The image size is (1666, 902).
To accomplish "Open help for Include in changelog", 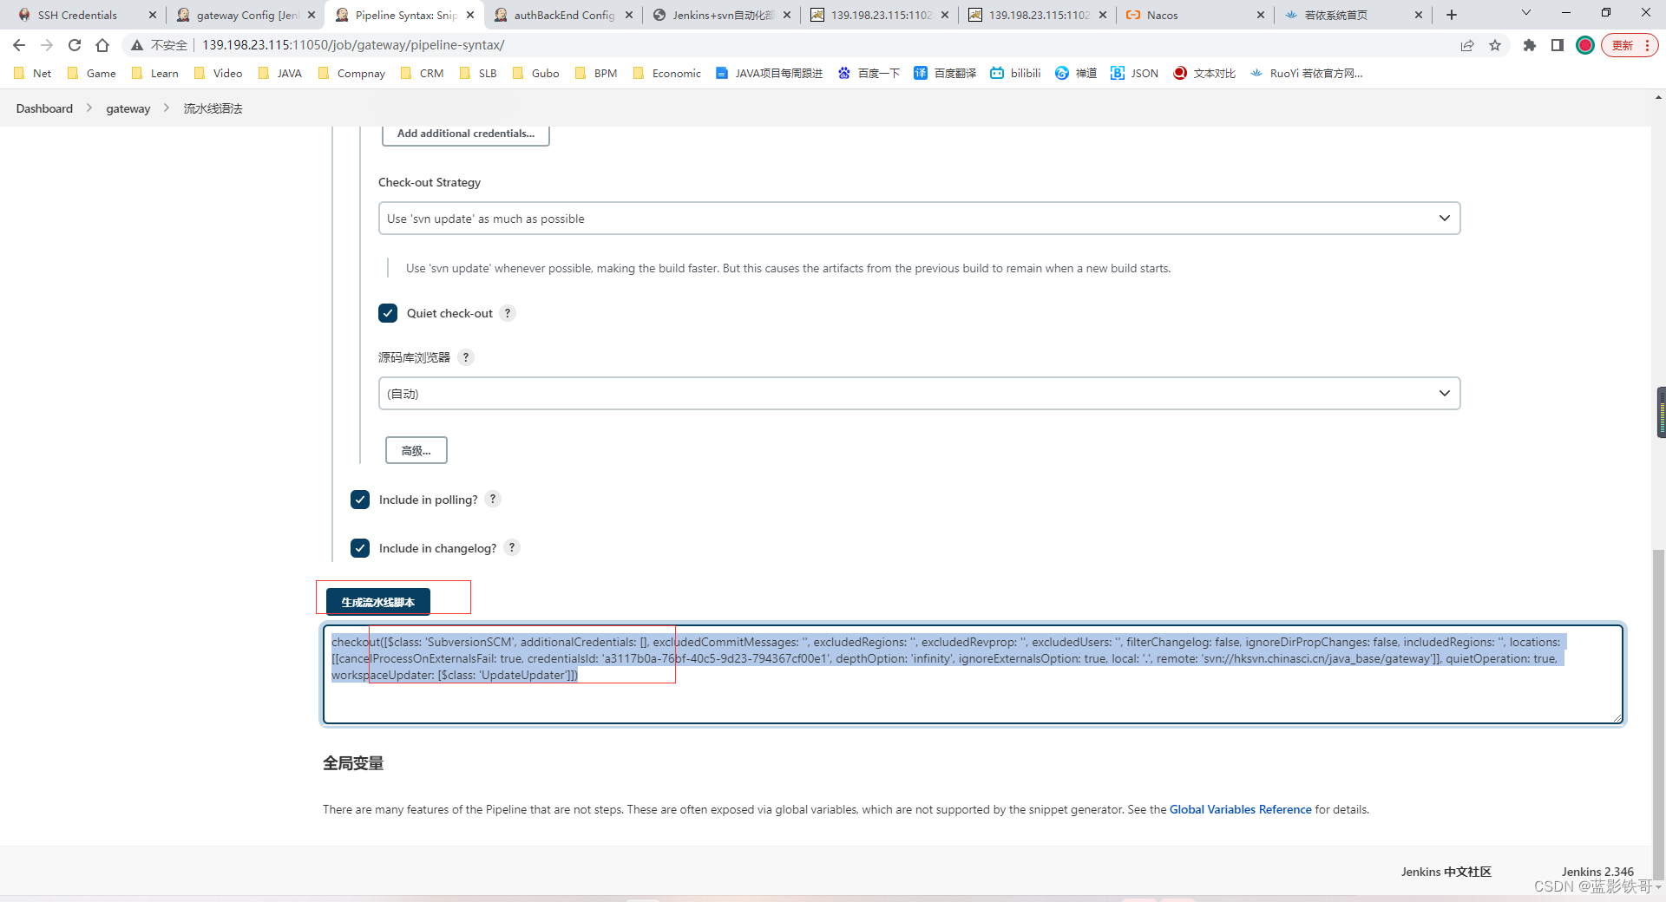I will (512, 547).
